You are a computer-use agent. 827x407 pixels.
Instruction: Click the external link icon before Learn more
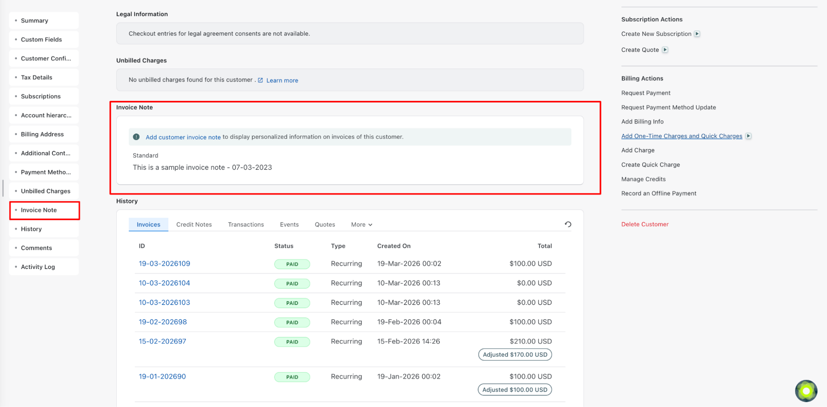point(260,80)
